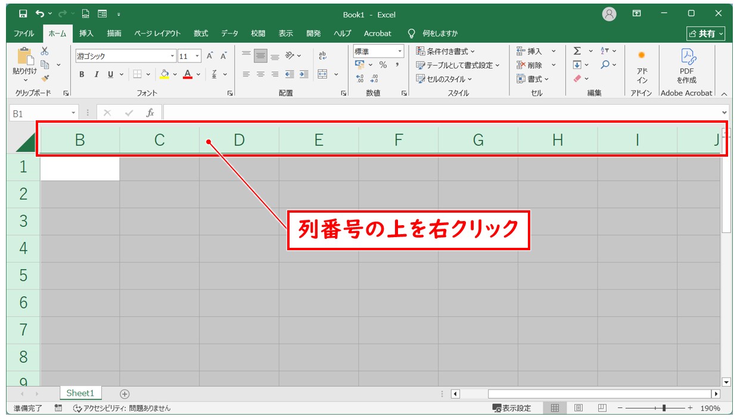The image size is (737, 420).
Task: Open テーブルとして書式設定 menu
Action: [458, 65]
